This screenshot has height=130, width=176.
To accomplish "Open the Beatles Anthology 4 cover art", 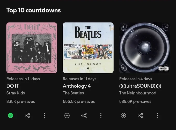I will 88,48.
